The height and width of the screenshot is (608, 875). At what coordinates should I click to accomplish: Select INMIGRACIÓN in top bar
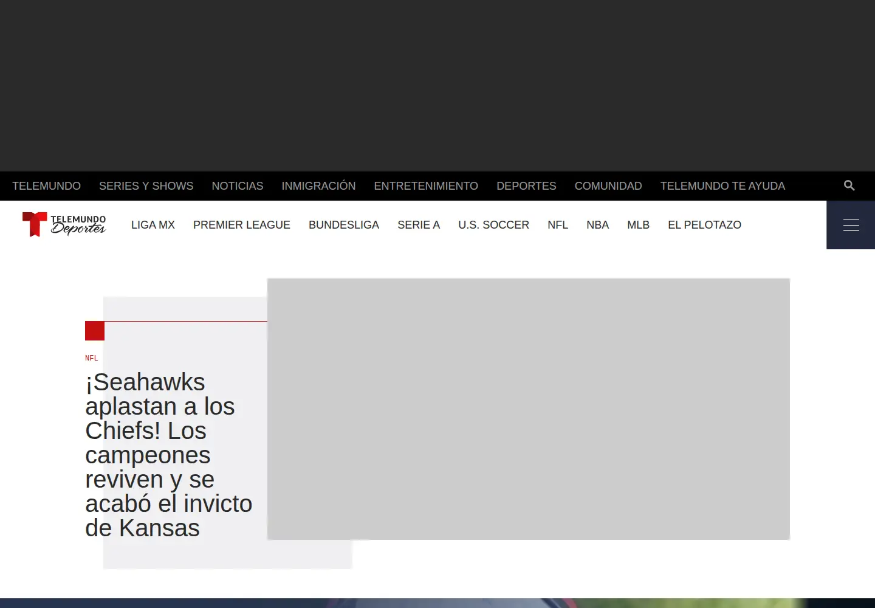[x=318, y=186]
